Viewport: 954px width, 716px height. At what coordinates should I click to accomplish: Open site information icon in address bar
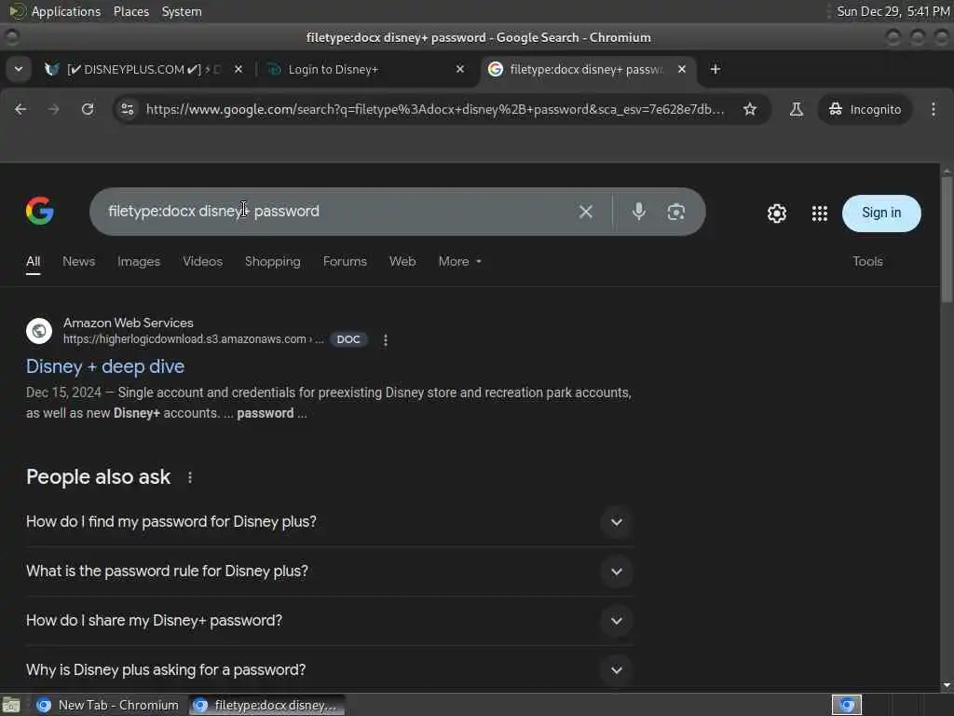point(128,109)
